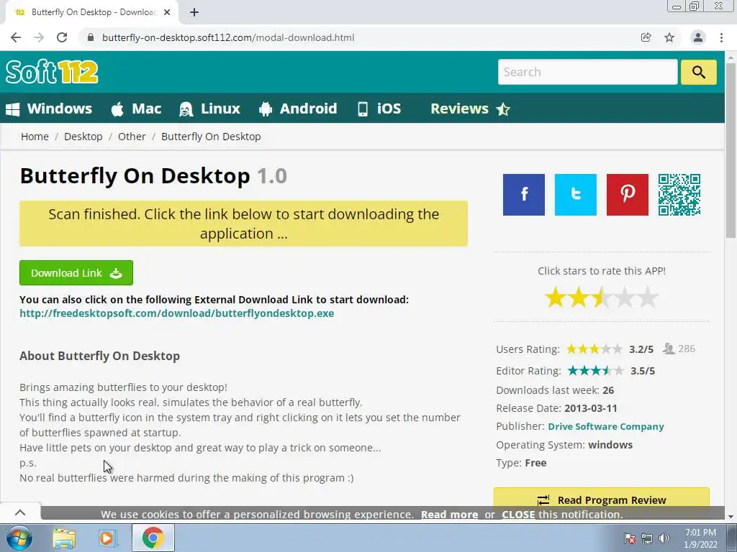View site lock icon information
The image size is (737, 552).
pyautogui.click(x=91, y=37)
